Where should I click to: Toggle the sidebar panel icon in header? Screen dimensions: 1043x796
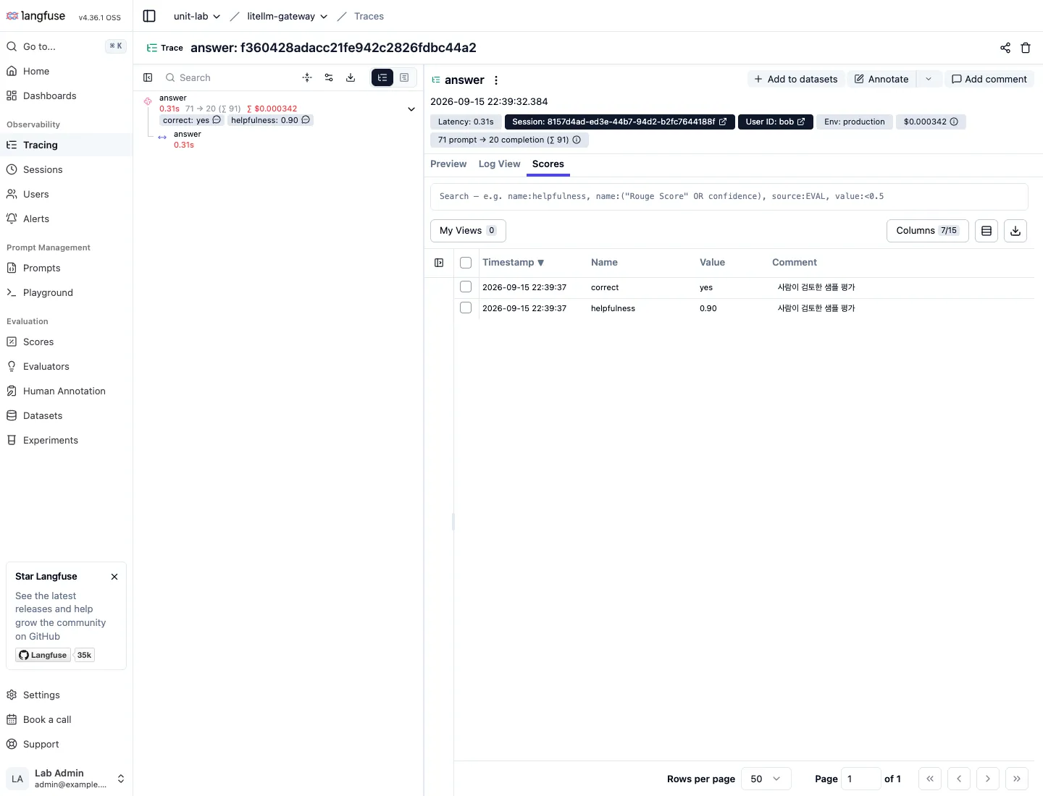149,16
